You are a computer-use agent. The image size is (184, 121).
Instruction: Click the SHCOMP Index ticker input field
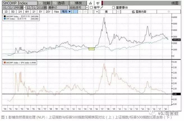(20, 3)
